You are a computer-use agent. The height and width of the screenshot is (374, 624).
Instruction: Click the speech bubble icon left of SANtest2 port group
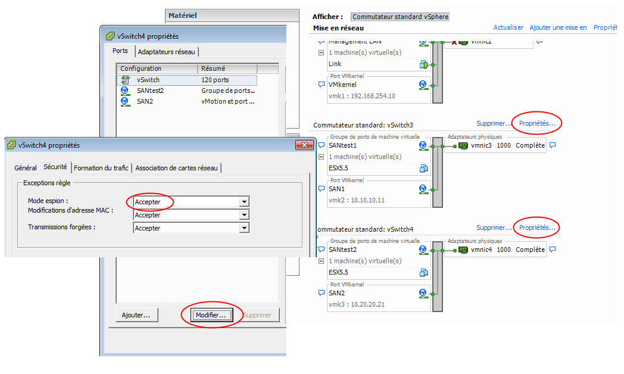(322, 250)
